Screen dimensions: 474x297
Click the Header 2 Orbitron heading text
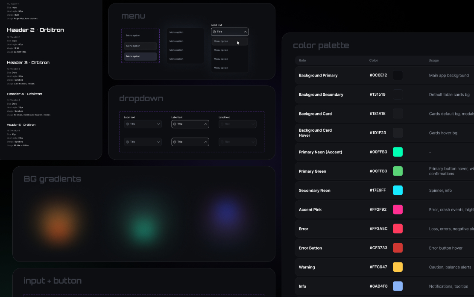35,30
